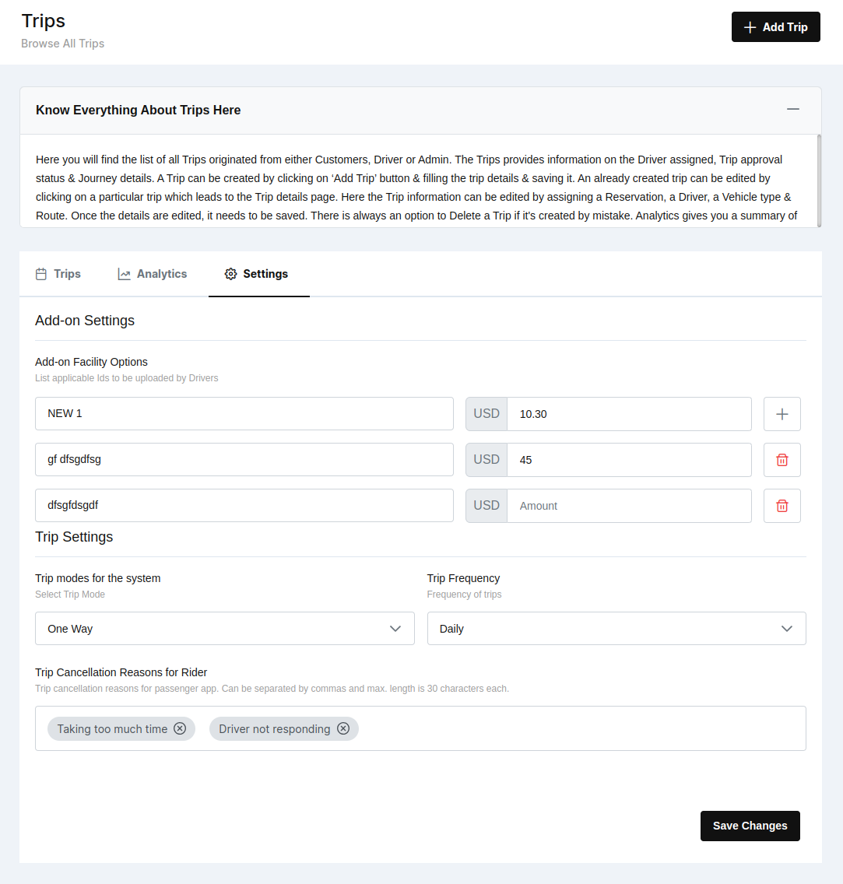Screen dimensions: 843x884
Task: Click the plus icon to add facility row
Action: click(782, 414)
